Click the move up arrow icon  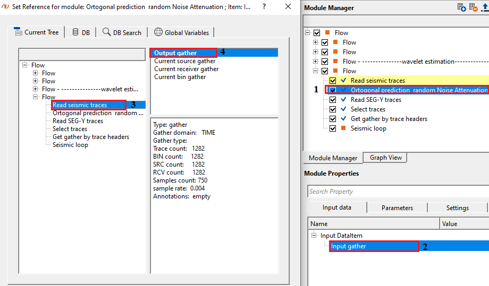click(484, 7)
